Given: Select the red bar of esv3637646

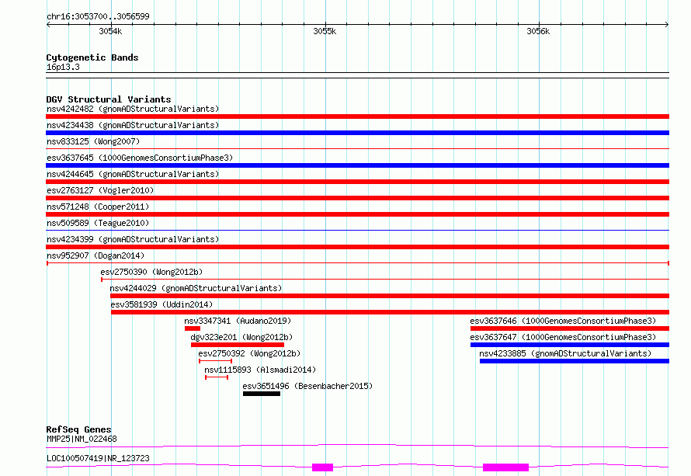Looking at the screenshot, I should 570,328.
